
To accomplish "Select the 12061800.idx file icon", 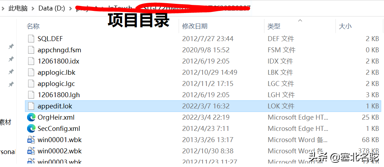I will [31, 61].
